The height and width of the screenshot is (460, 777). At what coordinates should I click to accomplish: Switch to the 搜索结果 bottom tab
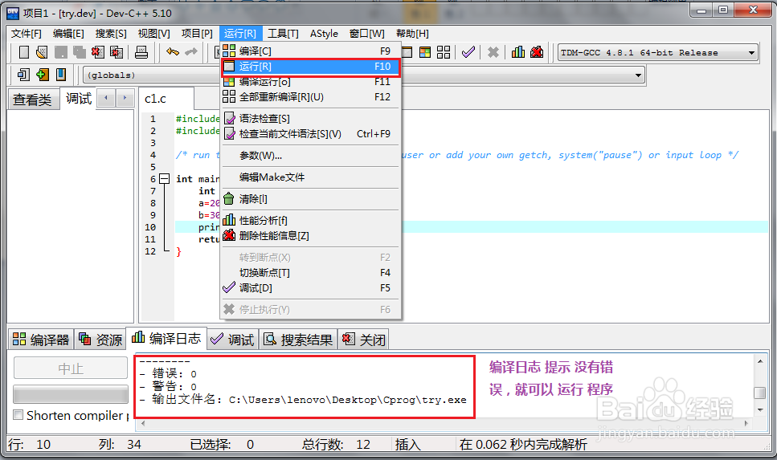click(x=298, y=340)
